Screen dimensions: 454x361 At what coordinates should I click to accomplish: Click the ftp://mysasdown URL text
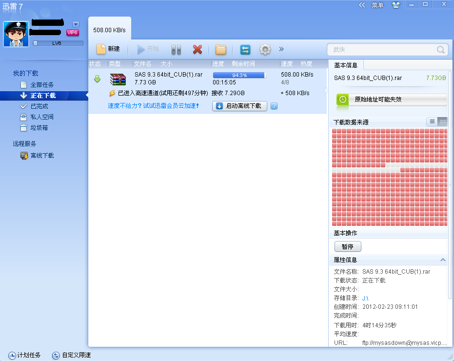pyautogui.click(x=404, y=343)
